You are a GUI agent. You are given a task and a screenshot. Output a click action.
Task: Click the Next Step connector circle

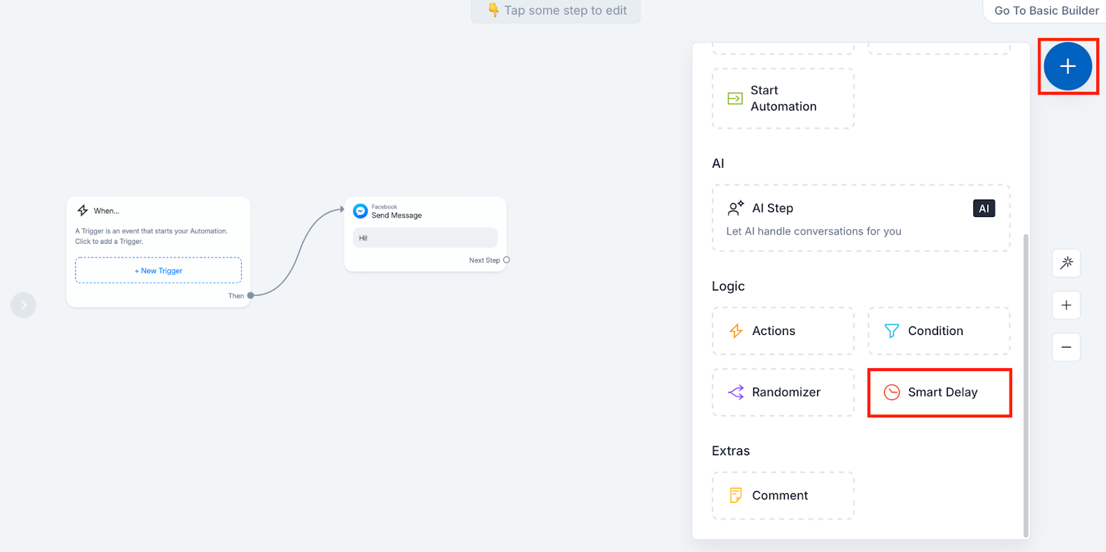pyautogui.click(x=507, y=260)
